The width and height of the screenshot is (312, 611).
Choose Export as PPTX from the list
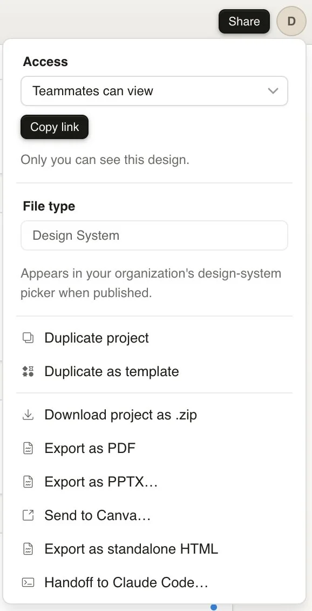tap(100, 482)
